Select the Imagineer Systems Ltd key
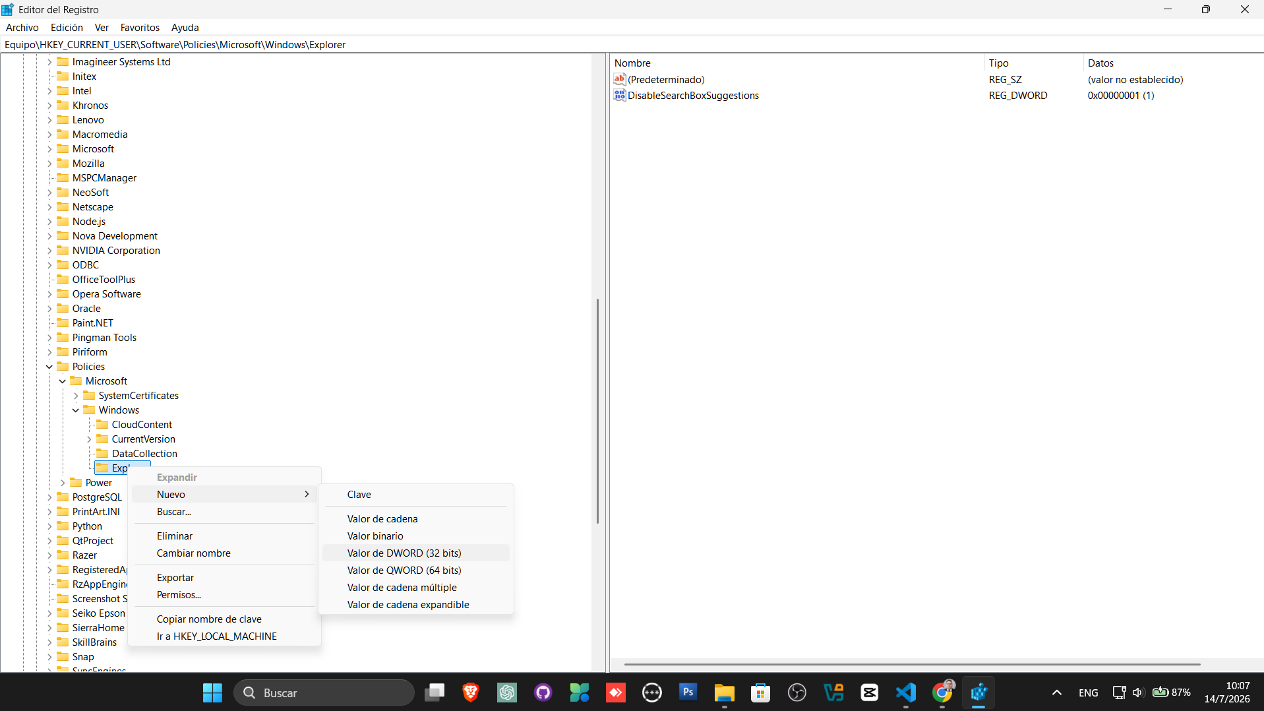This screenshot has width=1264, height=711. click(x=121, y=61)
